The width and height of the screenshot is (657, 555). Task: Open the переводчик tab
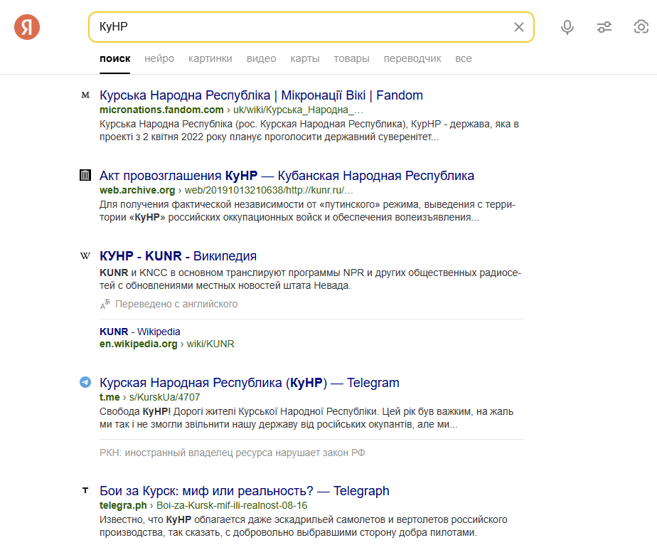pyautogui.click(x=412, y=58)
